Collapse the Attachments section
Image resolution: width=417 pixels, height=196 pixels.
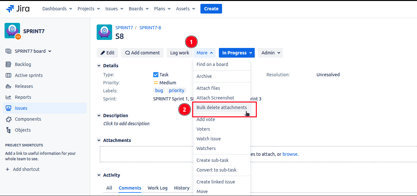point(99,140)
